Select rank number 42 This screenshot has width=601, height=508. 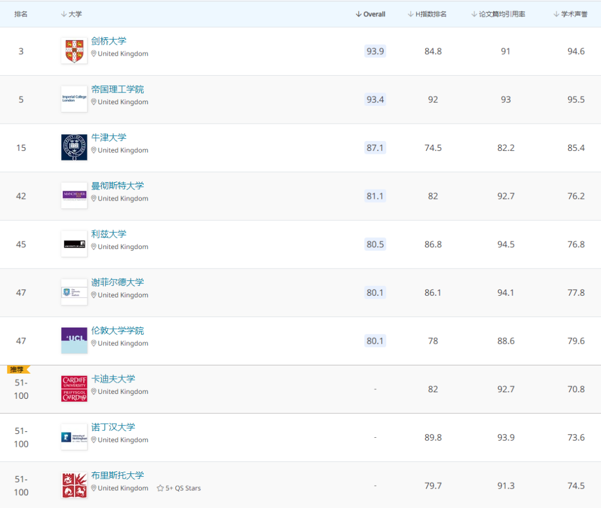point(21,196)
